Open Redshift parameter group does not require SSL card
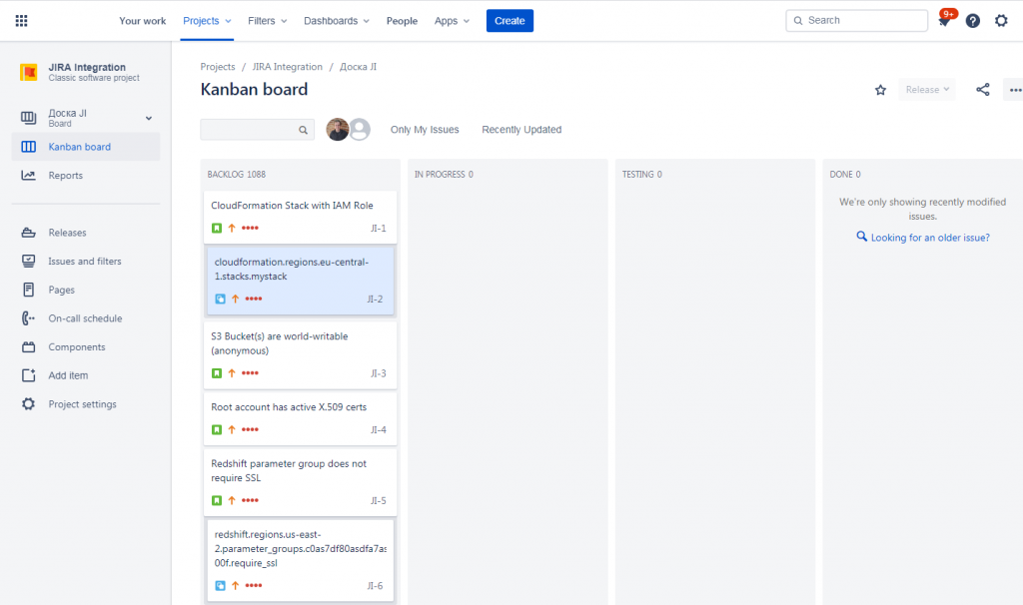 click(x=300, y=482)
